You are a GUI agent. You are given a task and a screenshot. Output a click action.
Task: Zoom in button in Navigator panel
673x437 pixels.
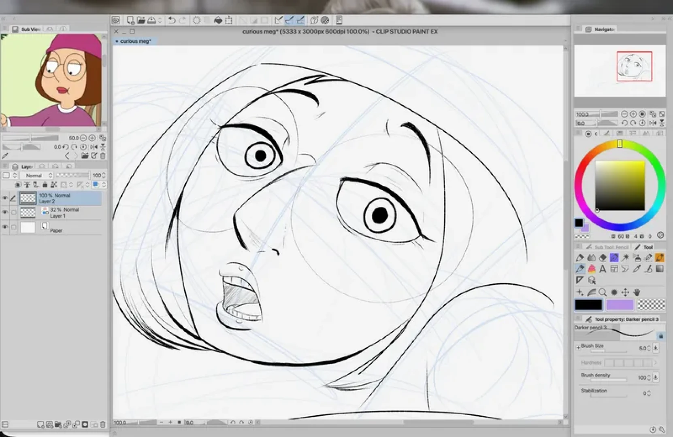click(633, 114)
